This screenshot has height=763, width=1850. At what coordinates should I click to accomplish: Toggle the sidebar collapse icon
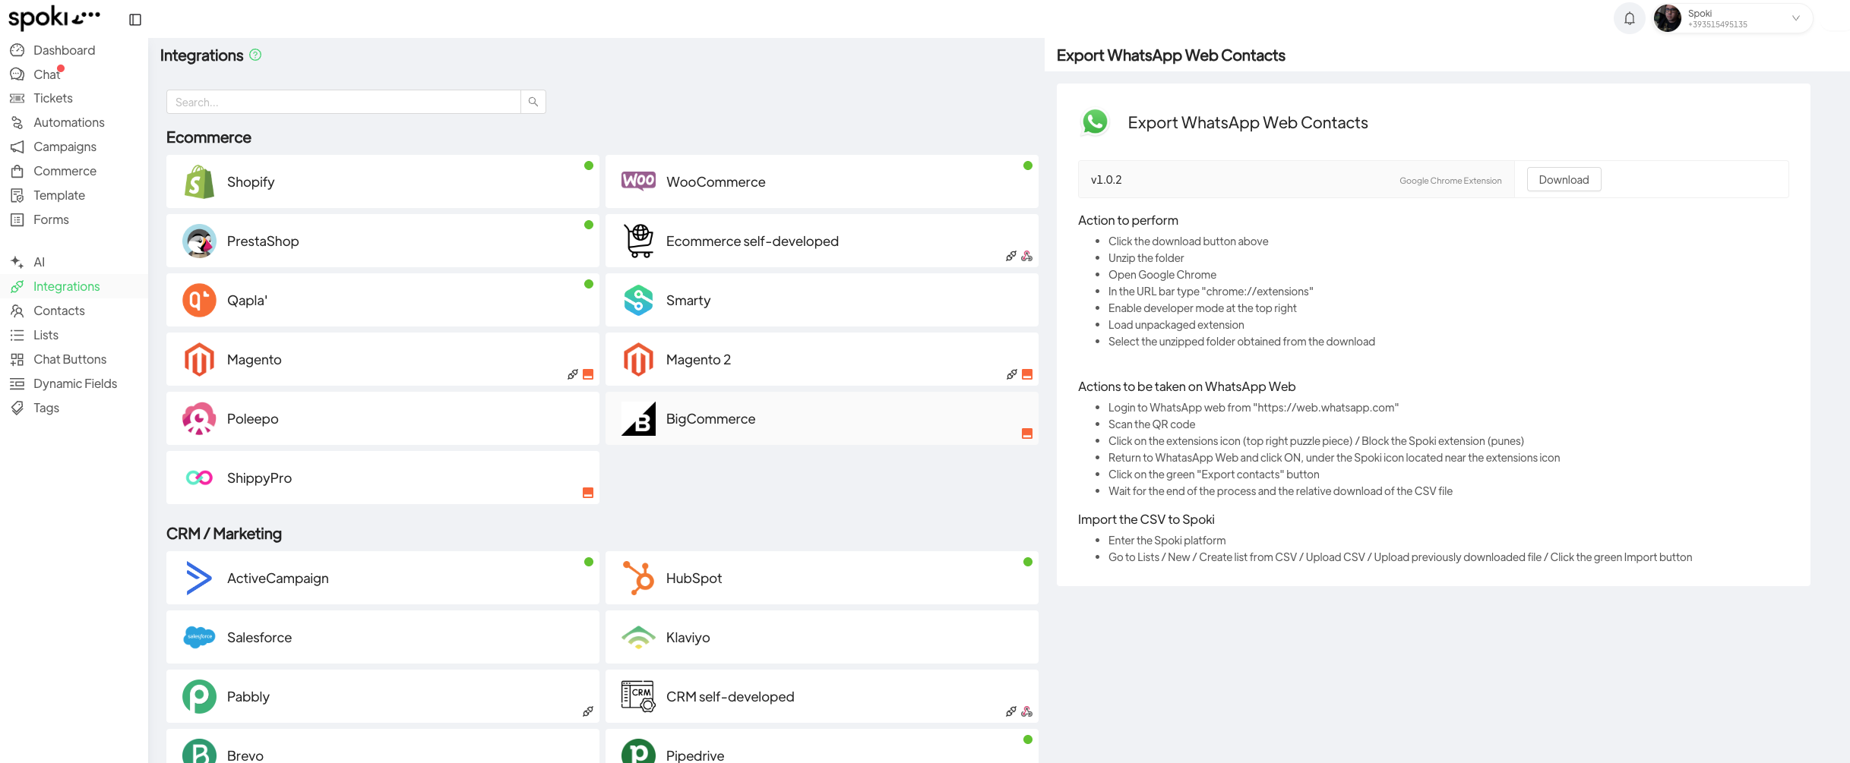[135, 20]
